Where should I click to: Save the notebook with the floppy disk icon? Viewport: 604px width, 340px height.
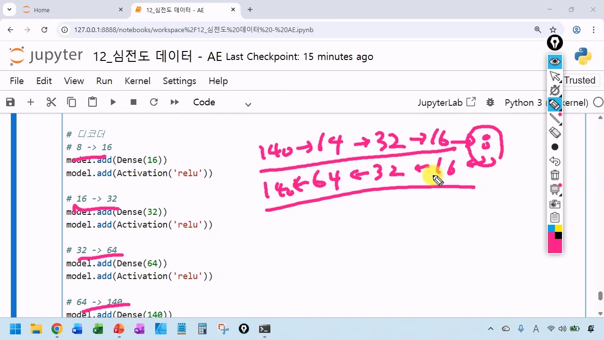[x=10, y=102]
